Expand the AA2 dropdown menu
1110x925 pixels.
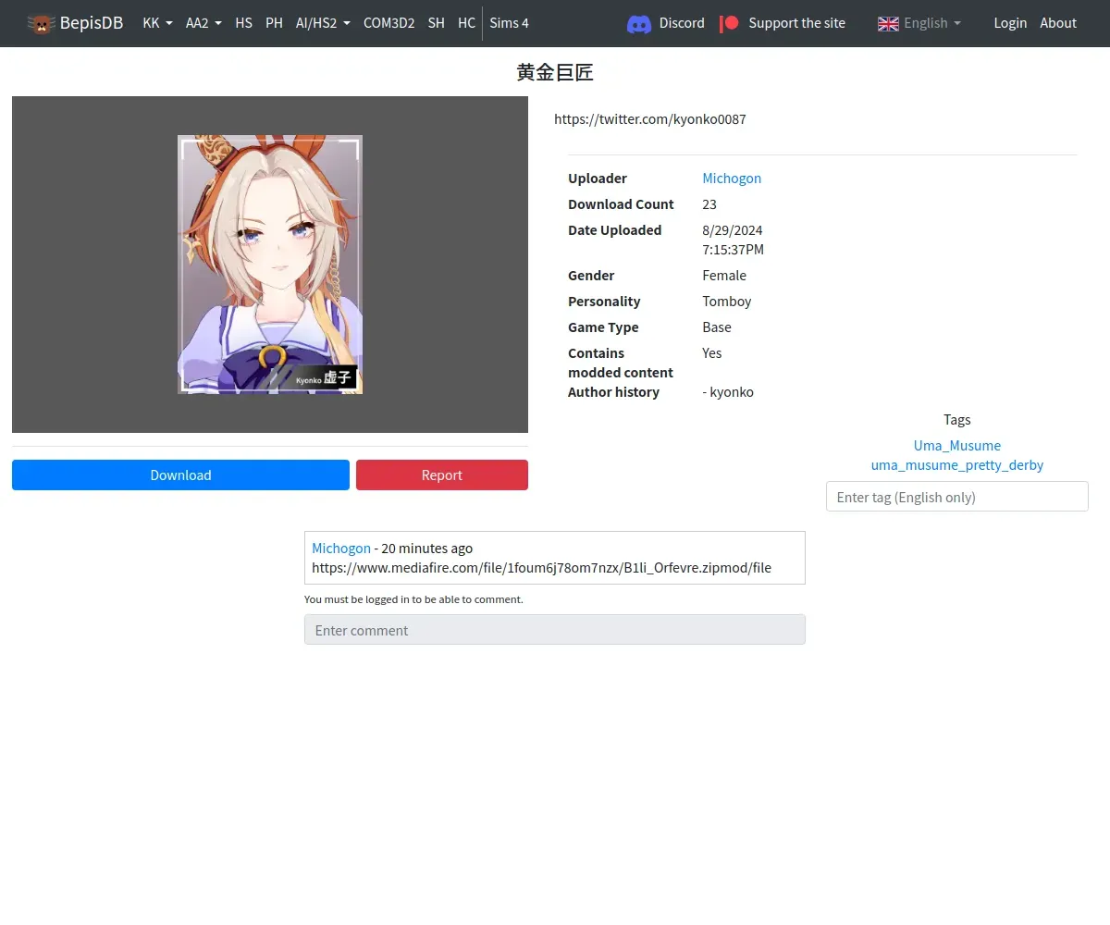(203, 23)
